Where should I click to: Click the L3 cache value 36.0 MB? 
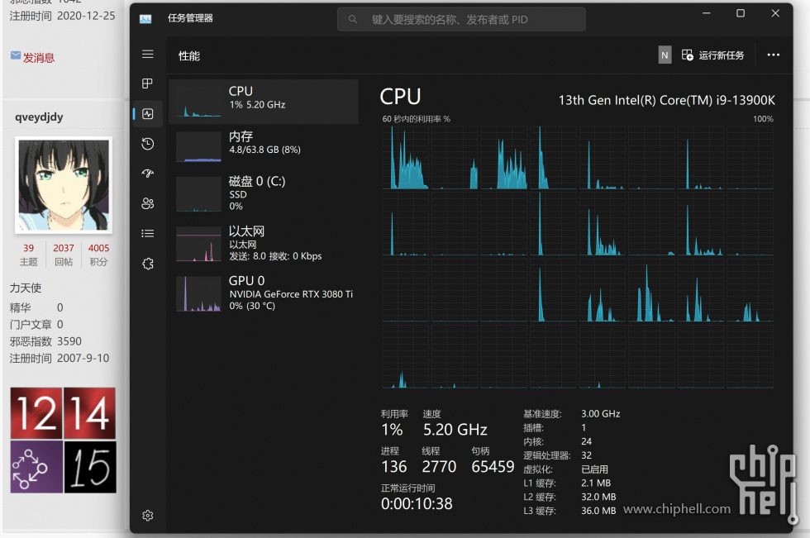(598, 512)
